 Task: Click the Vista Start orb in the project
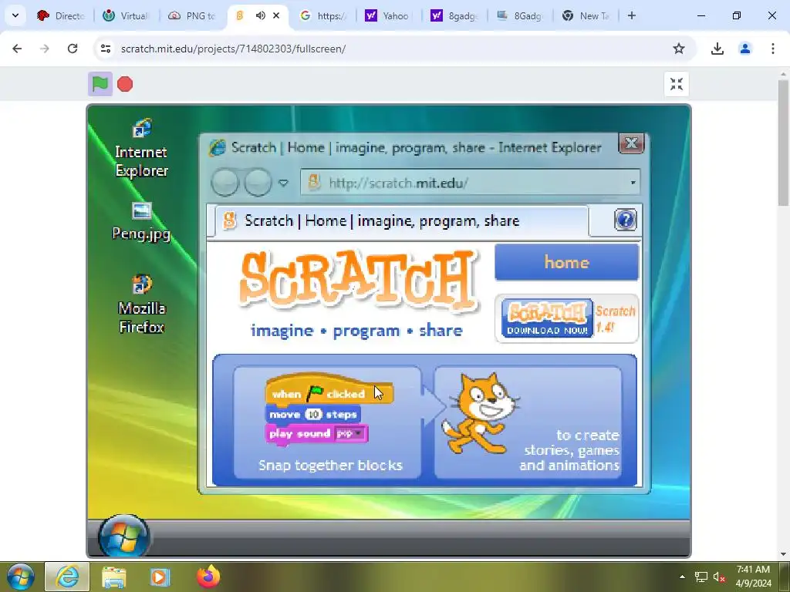click(123, 536)
